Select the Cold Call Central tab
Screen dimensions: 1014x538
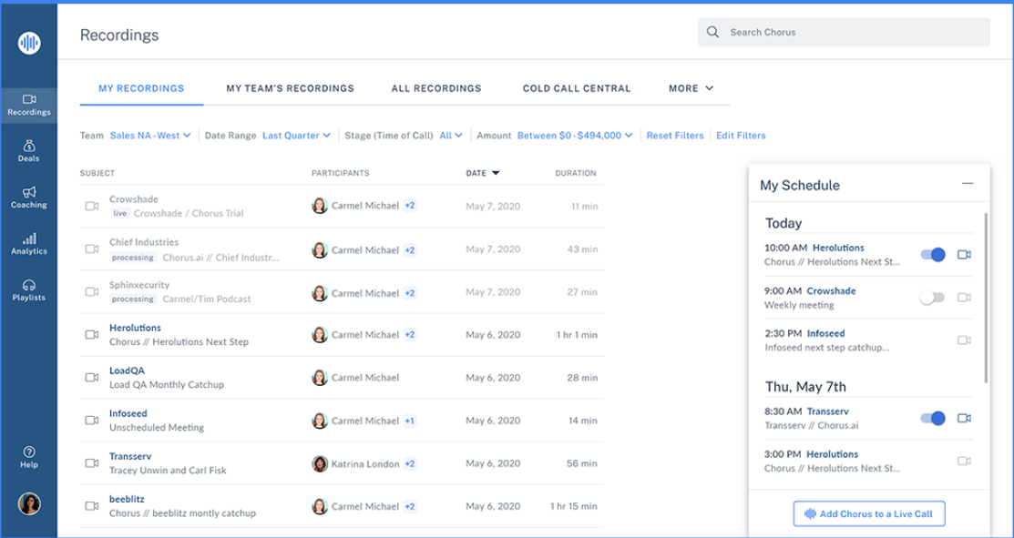pyautogui.click(x=576, y=88)
